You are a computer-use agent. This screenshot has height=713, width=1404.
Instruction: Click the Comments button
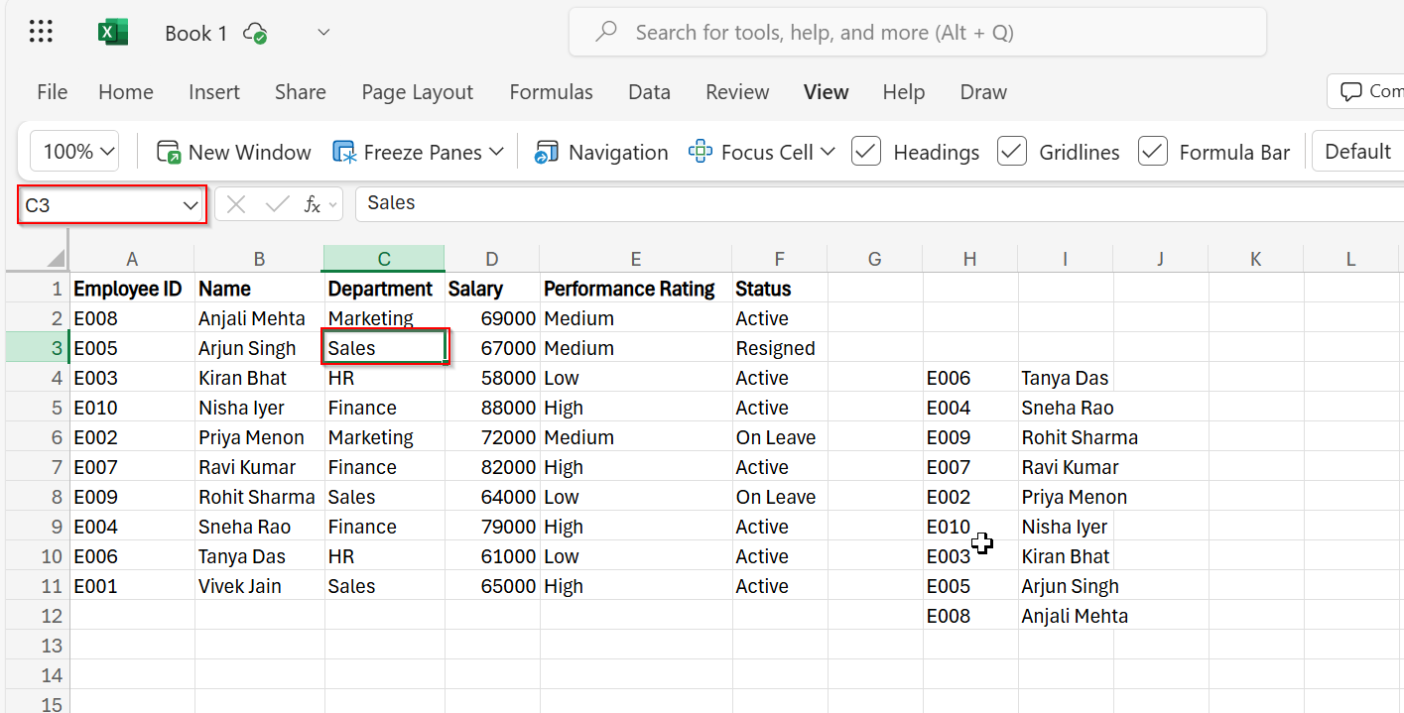(x=1372, y=91)
